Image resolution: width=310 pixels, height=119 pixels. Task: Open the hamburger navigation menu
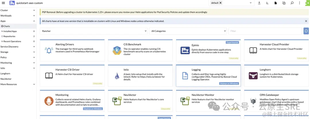[3, 3]
